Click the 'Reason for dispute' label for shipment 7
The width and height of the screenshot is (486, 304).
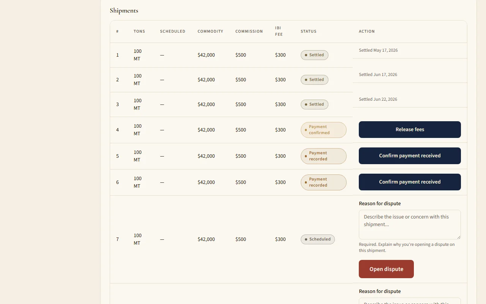pyautogui.click(x=380, y=204)
